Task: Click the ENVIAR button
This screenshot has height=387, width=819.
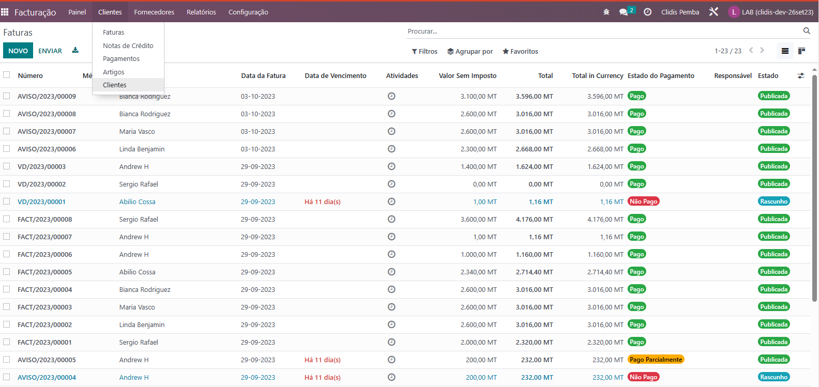Action: (x=50, y=51)
